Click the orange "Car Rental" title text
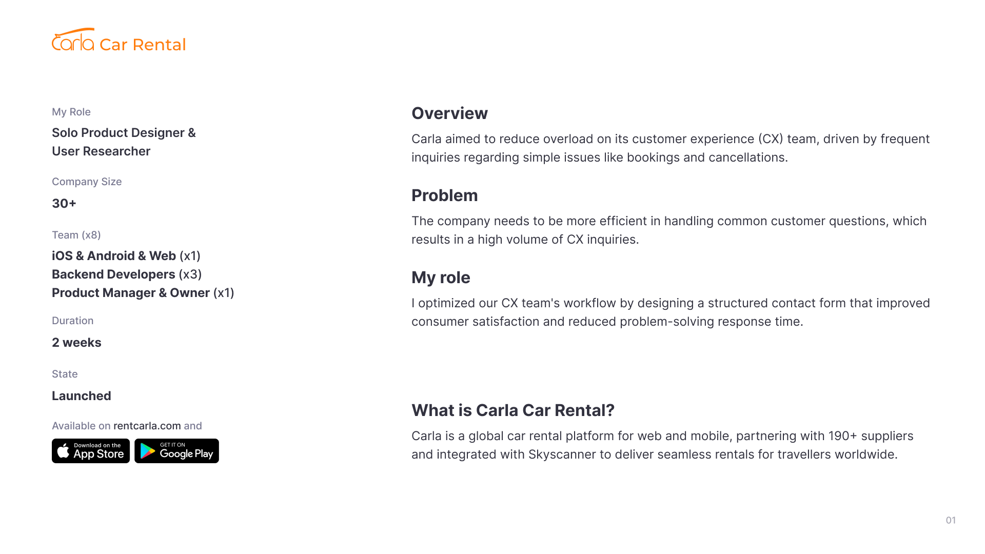The width and height of the screenshot is (985, 554). tap(143, 45)
